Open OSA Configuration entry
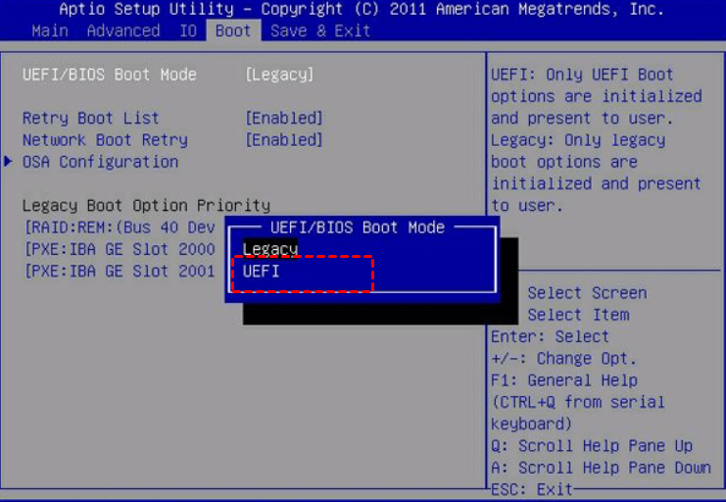Viewport: 726px width, 502px height. point(101,162)
